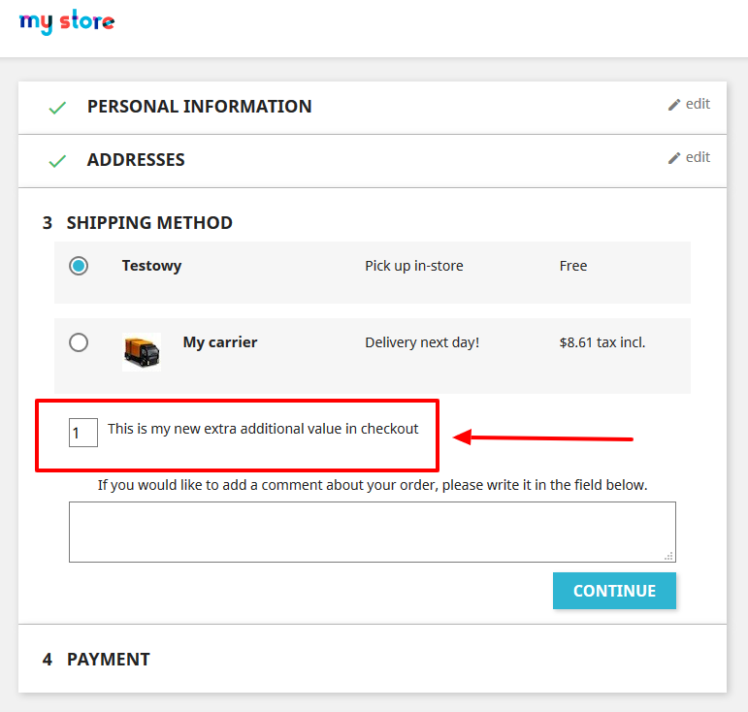Click the green checkmark beside Addresses
This screenshot has height=712, width=748.
click(x=57, y=161)
